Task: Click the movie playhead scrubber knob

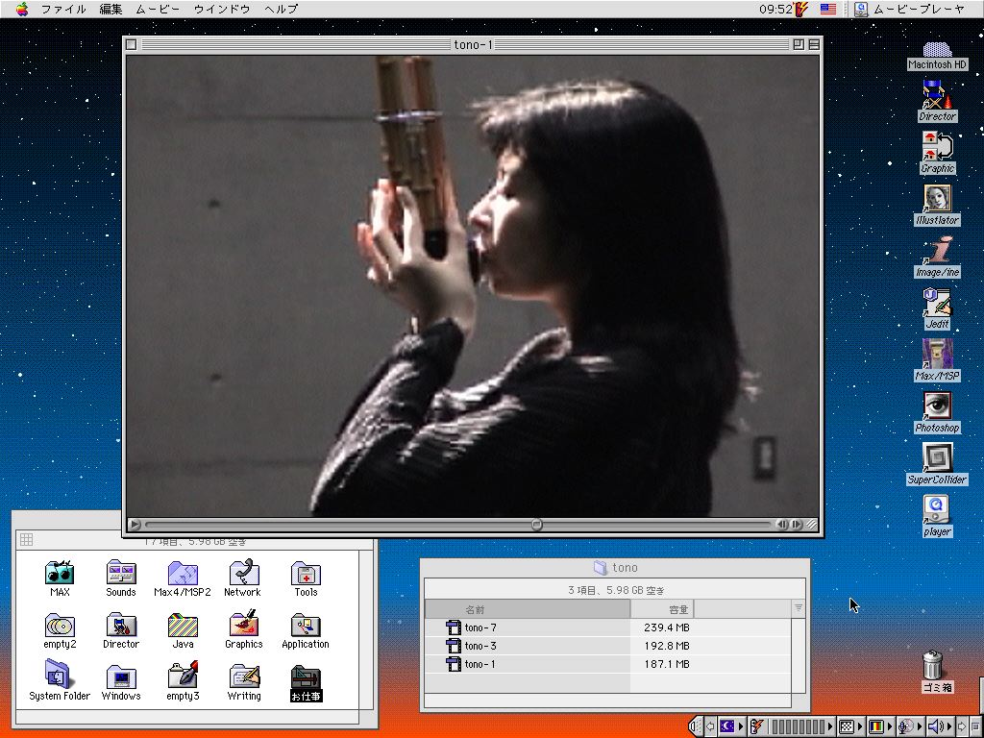Action: coord(536,525)
